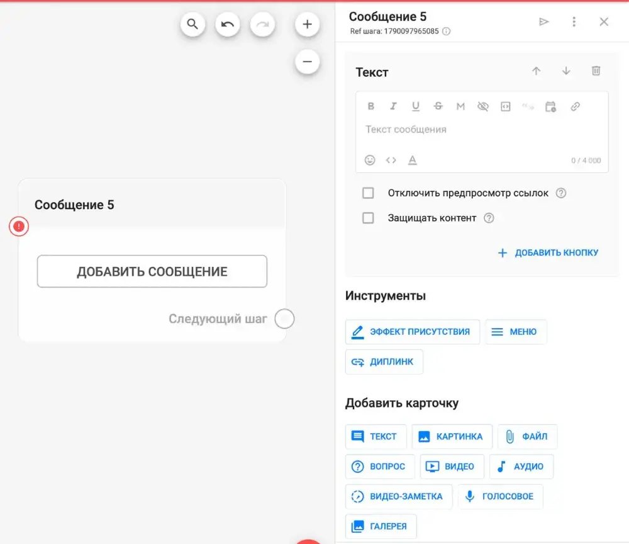Apply spoiler hidden-text formatting
The height and width of the screenshot is (544, 629).
[x=483, y=106]
